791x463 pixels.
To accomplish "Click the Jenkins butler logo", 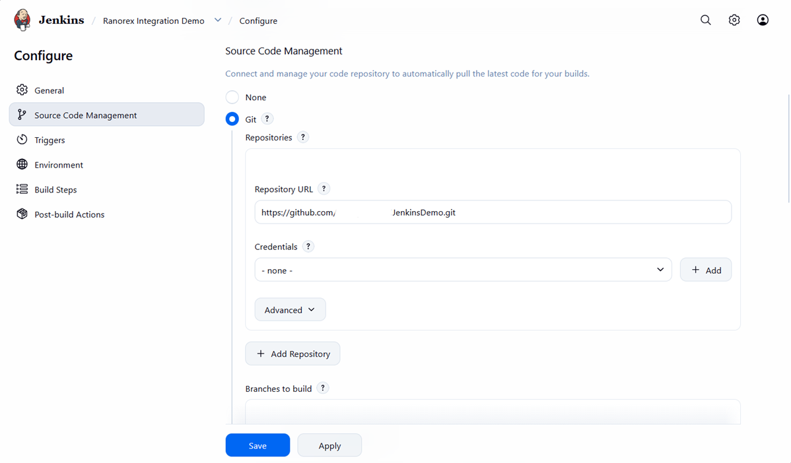I will pyautogui.click(x=22, y=20).
